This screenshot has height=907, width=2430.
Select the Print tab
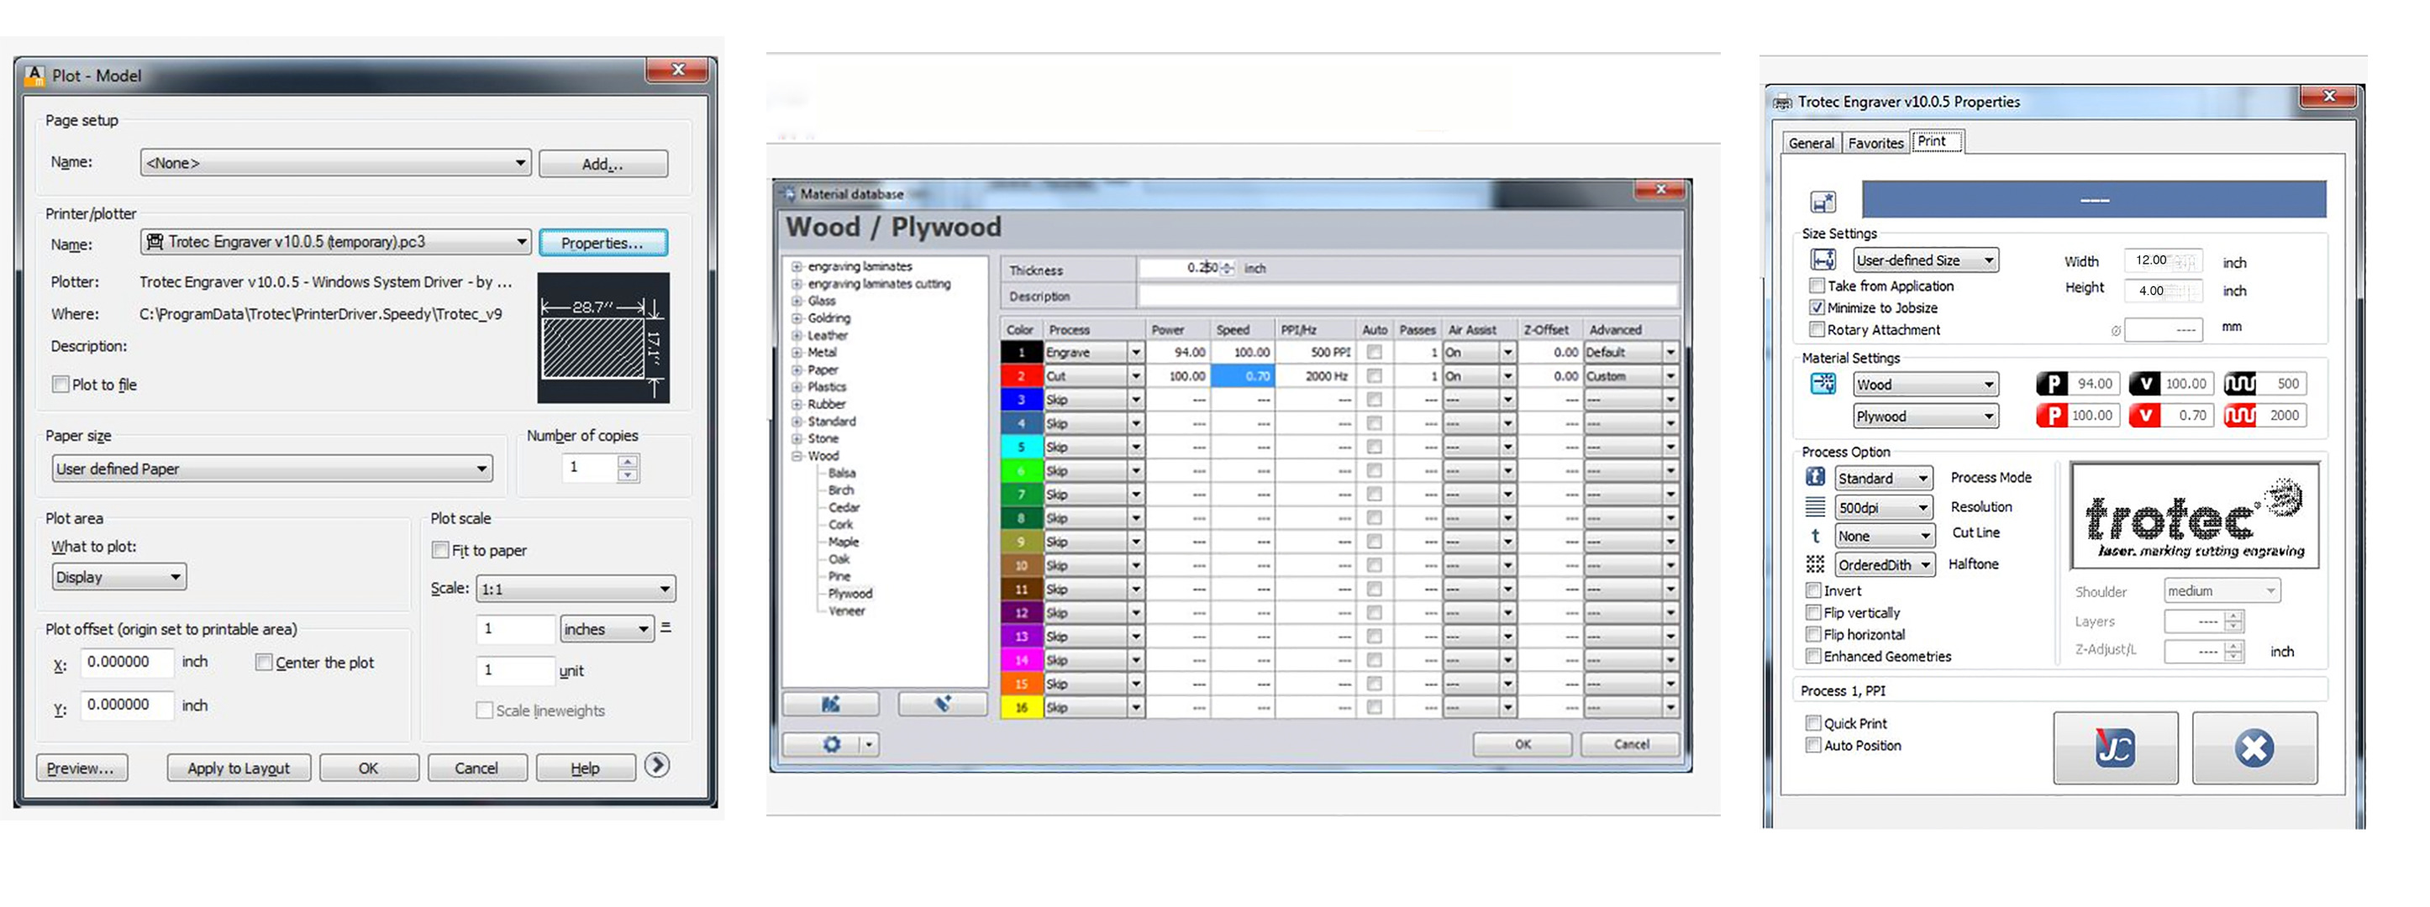point(1938,141)
